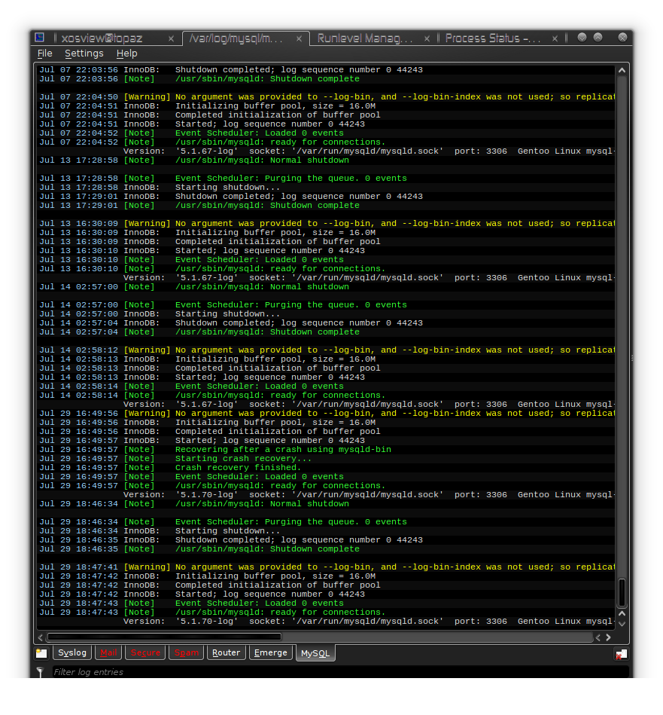Click the horizontal scrollbar thumb
Viewport: 663px width, 715px height.
(x=164, y=637)
